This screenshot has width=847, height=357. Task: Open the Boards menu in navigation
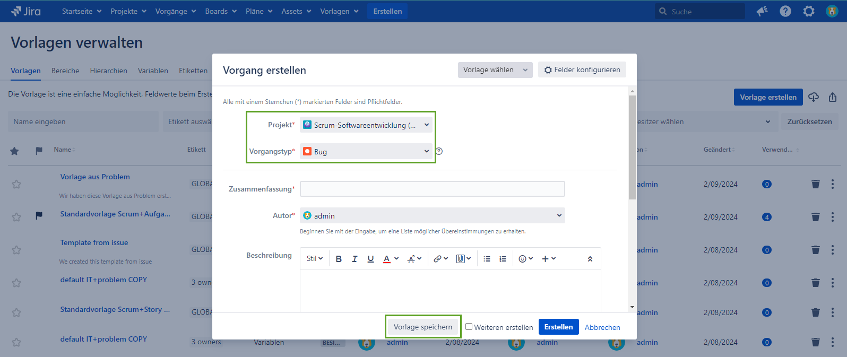tap(220, 11)
